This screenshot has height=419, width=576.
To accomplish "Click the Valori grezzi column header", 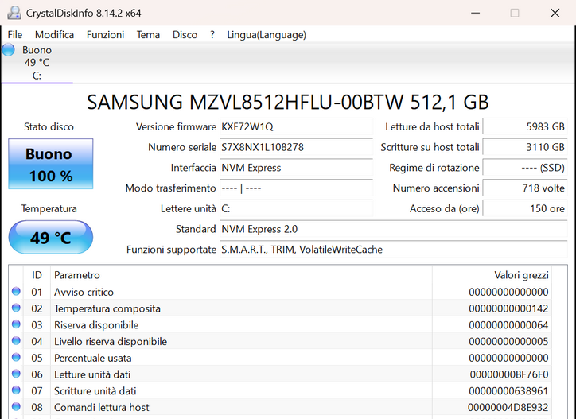I will pyautogui.click(x=492, y=275).
